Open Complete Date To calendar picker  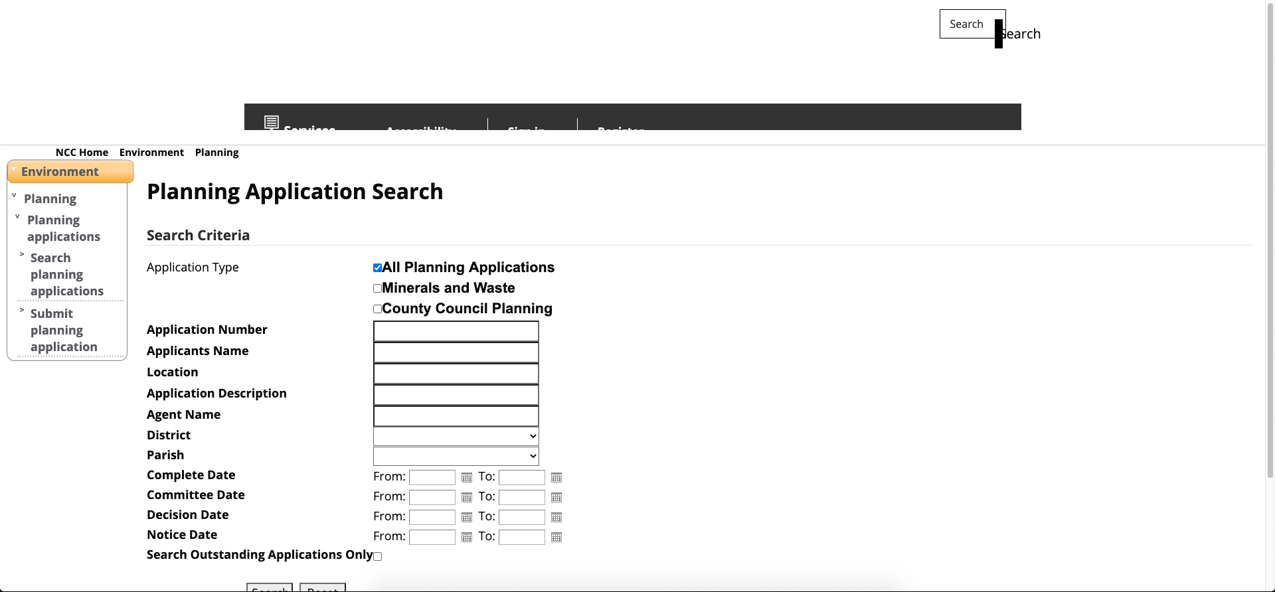click(556, 478)
